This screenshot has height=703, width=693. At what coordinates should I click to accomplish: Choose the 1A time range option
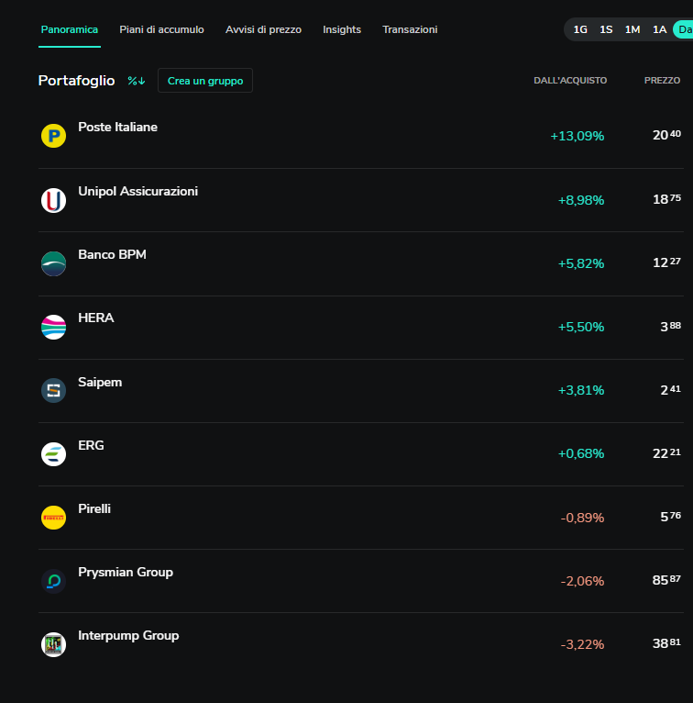[x=659, y=29]
